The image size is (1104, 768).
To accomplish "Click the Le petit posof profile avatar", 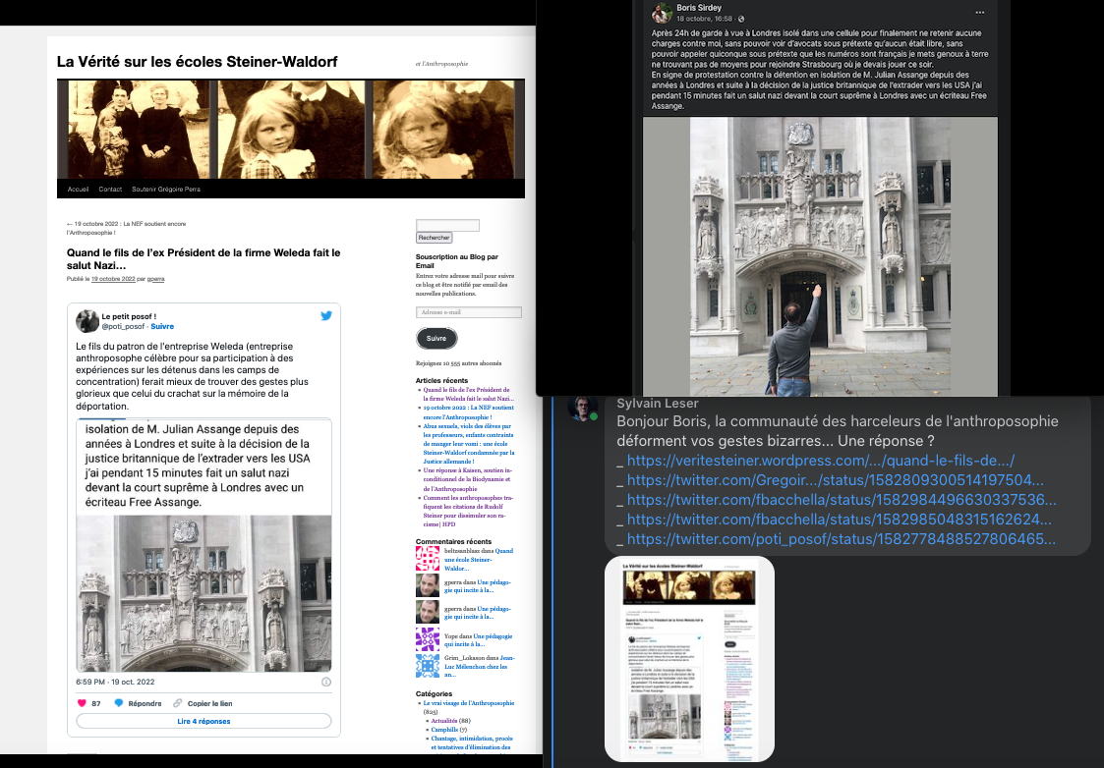I will pos(87,321).
